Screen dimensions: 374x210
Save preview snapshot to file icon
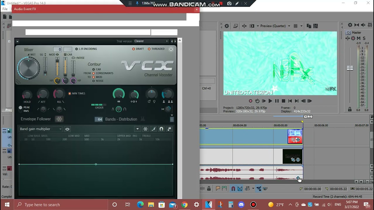(x=316, y=26)
